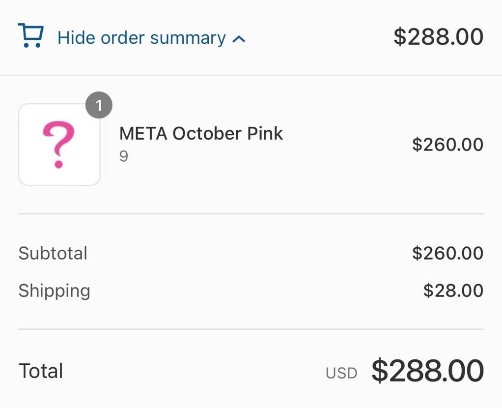
Task: Click the pink question mark placeholder icon
Action: 58,145
